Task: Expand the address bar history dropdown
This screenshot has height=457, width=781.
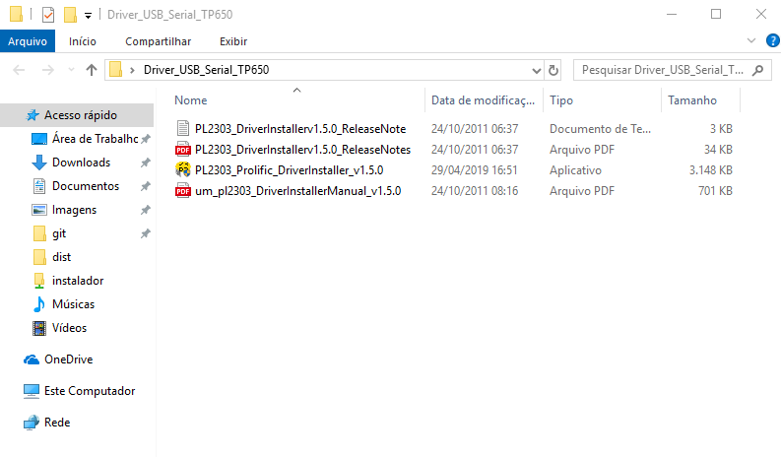Action: click(537, 70)
